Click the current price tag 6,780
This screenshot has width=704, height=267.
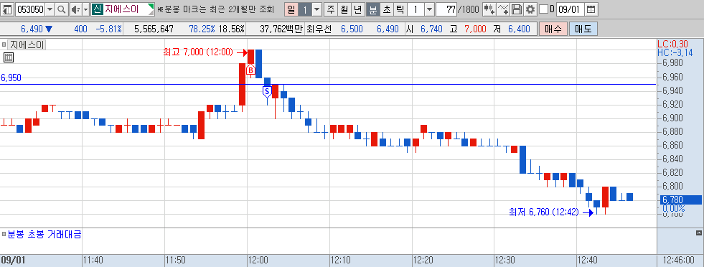[x=680, y=200]
